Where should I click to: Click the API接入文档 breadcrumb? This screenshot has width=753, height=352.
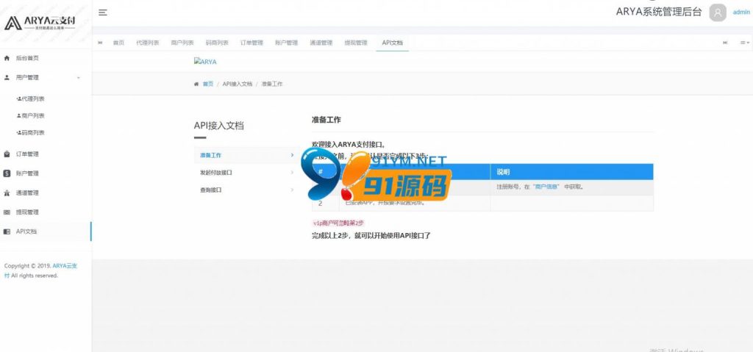238,84
